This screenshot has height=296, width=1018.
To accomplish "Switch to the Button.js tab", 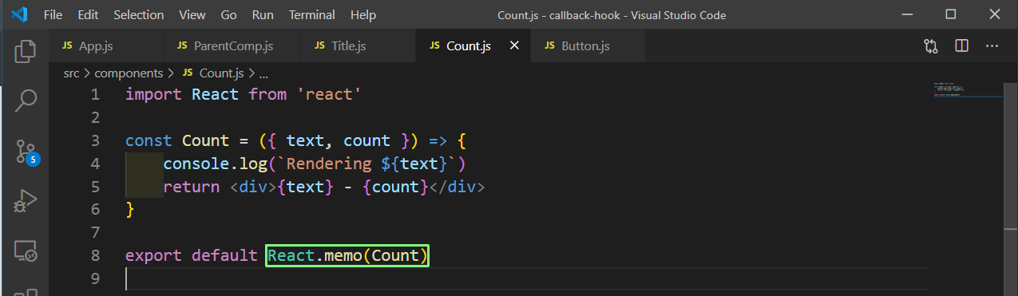I will 587,46.
